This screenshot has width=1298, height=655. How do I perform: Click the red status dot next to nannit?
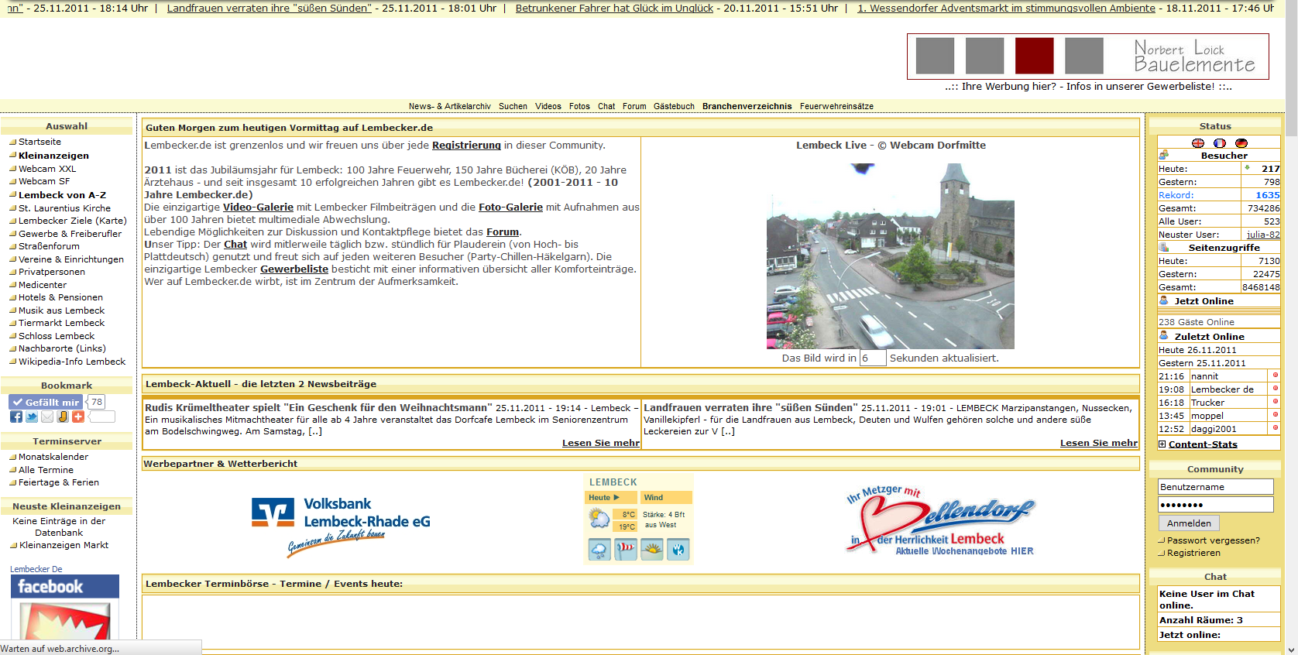click(x=1275, y=376)
